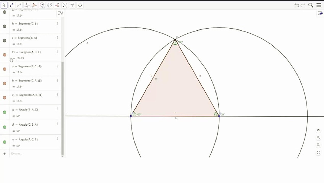Toggle visibility of segment c1
This screenshot has width=324, height=183.
tap(5, 98)
